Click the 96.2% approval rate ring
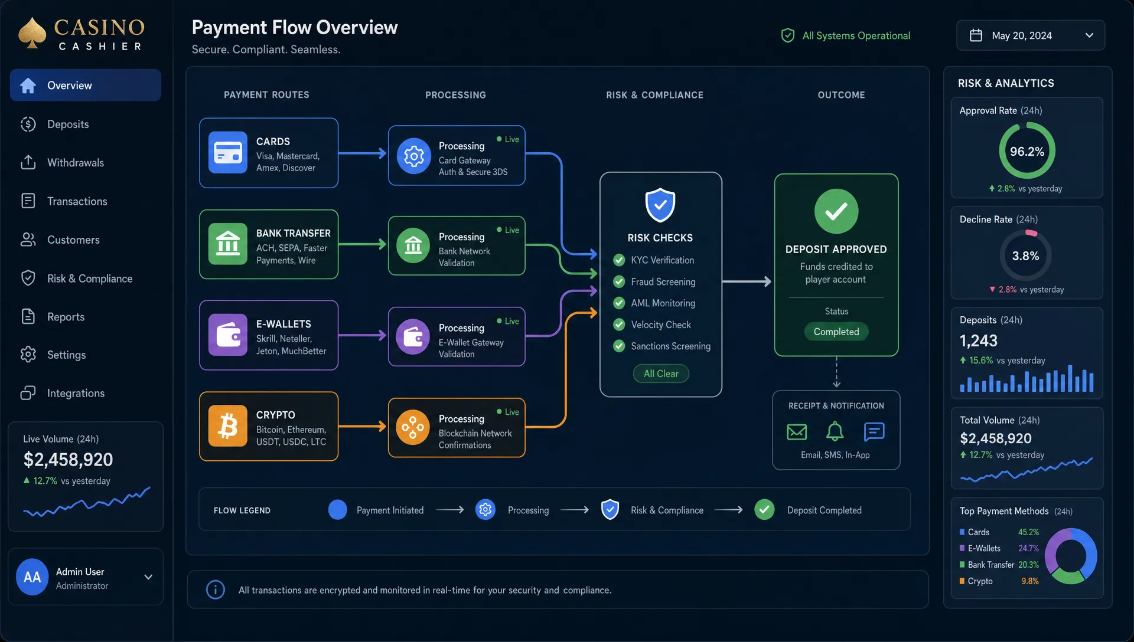Screen dimensions: 1134x642 pos(1027,150)
